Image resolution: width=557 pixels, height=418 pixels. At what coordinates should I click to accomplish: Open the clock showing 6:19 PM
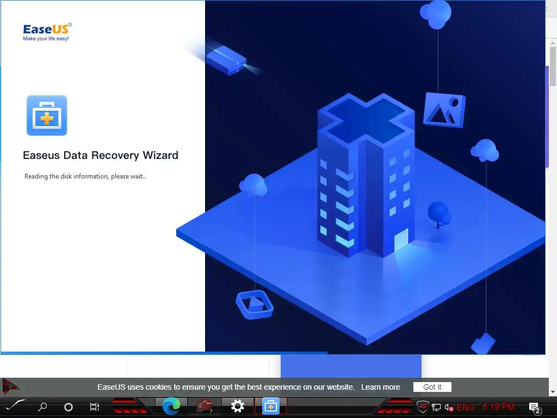(x=498, y=407)
